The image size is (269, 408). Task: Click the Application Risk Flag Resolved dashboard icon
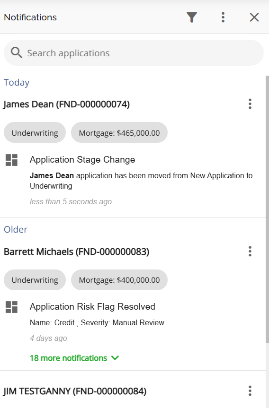[11, 307]
